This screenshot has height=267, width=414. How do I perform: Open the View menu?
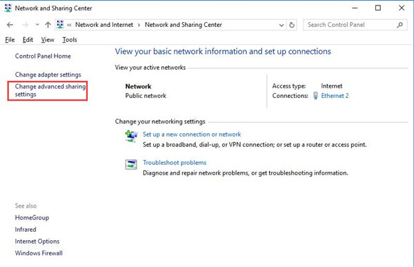tap(48, 40)
